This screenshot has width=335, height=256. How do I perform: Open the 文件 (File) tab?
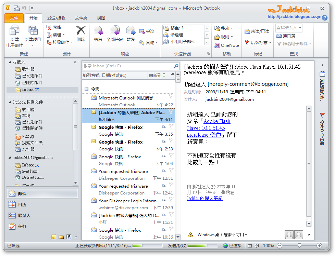tap(14, 18)
